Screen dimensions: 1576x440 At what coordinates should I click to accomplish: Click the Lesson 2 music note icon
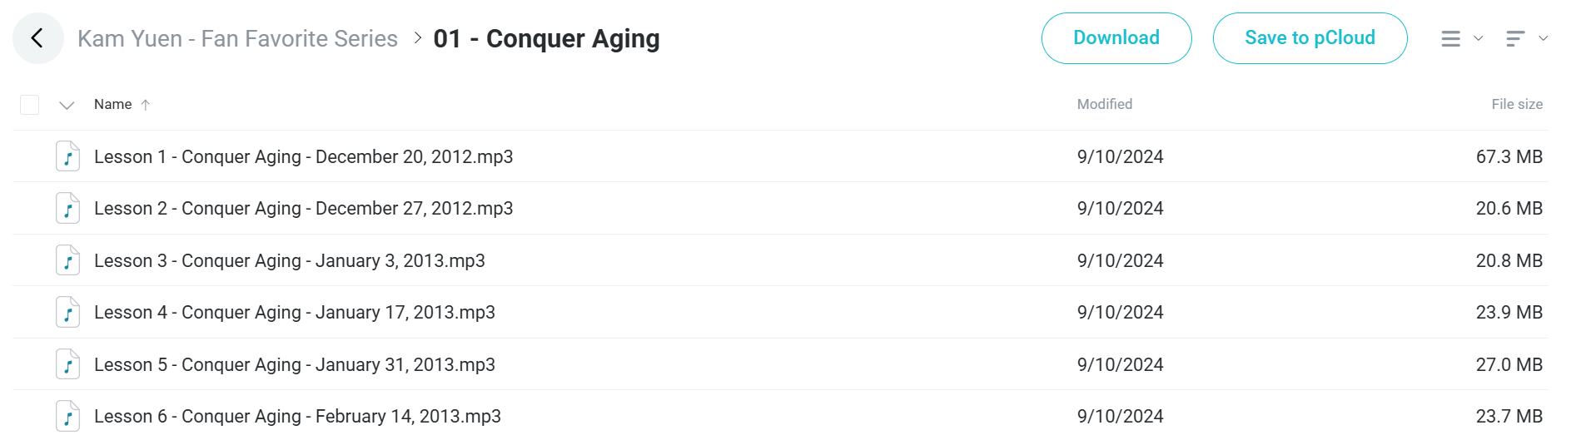67,208
